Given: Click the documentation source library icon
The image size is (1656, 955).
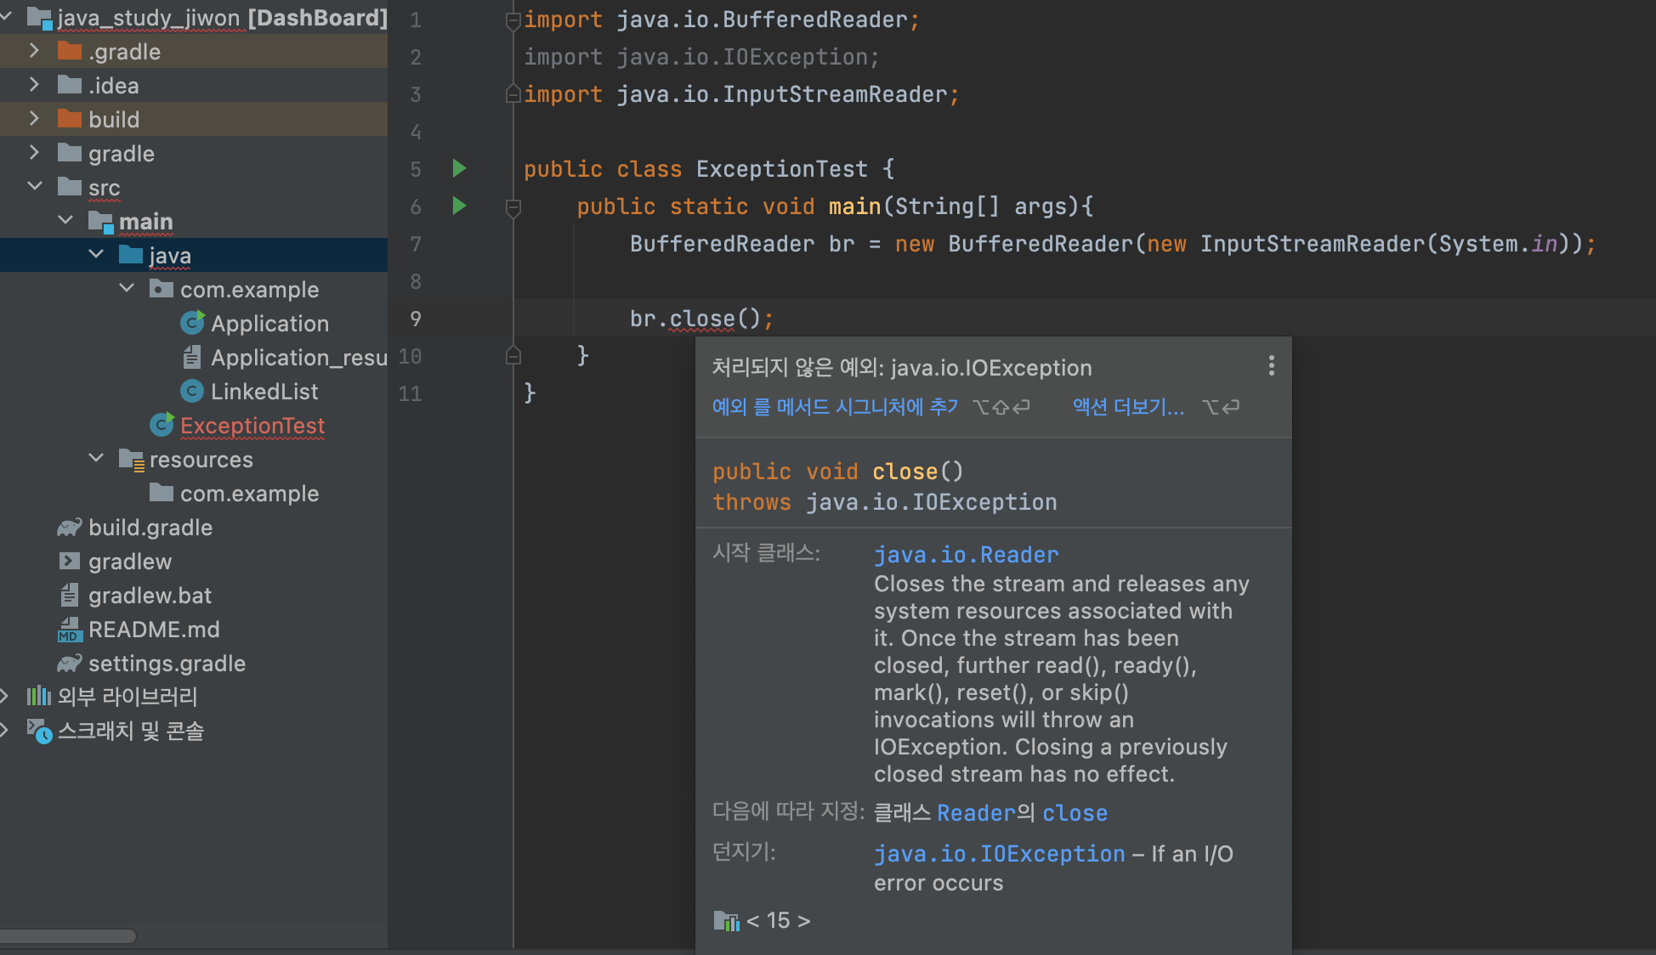Looking at the screenshot, I should coord(726,921).
